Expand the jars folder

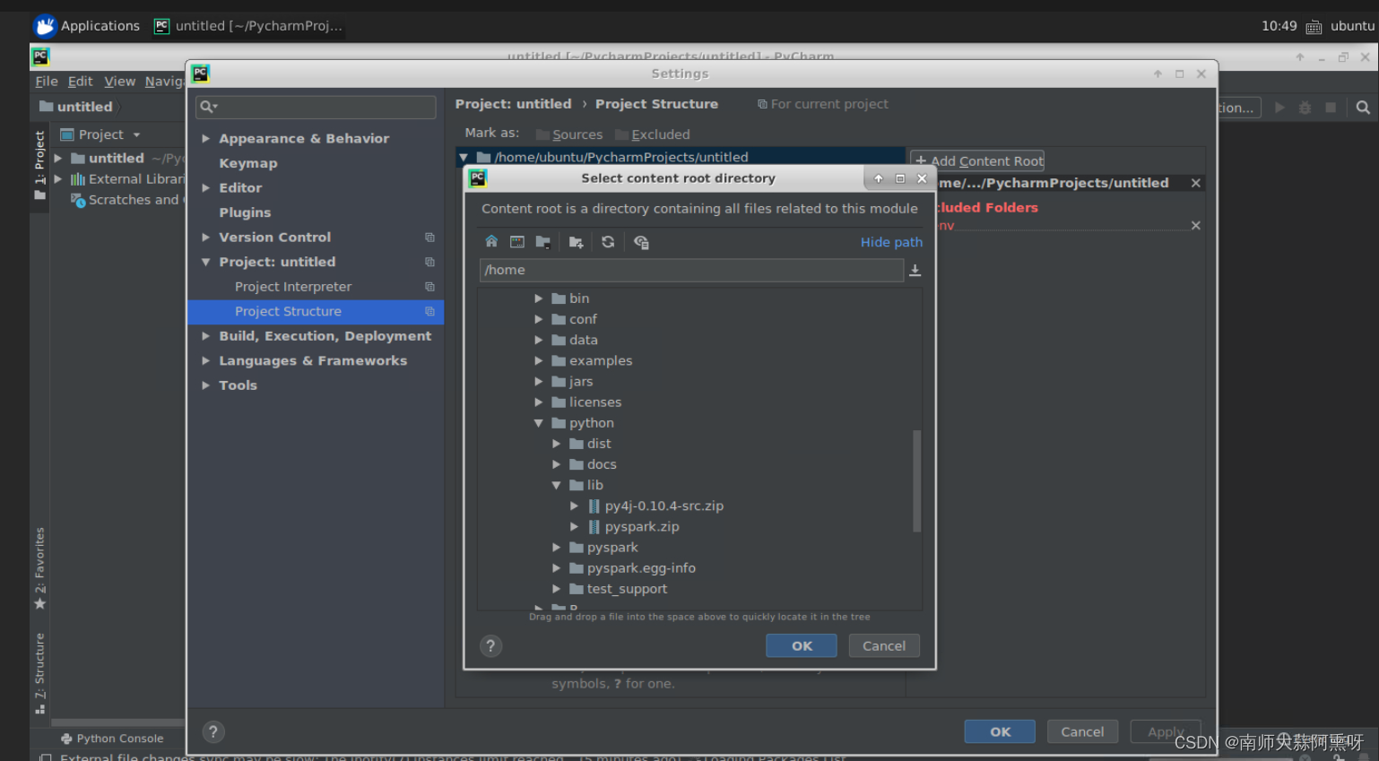coord(539,381)
